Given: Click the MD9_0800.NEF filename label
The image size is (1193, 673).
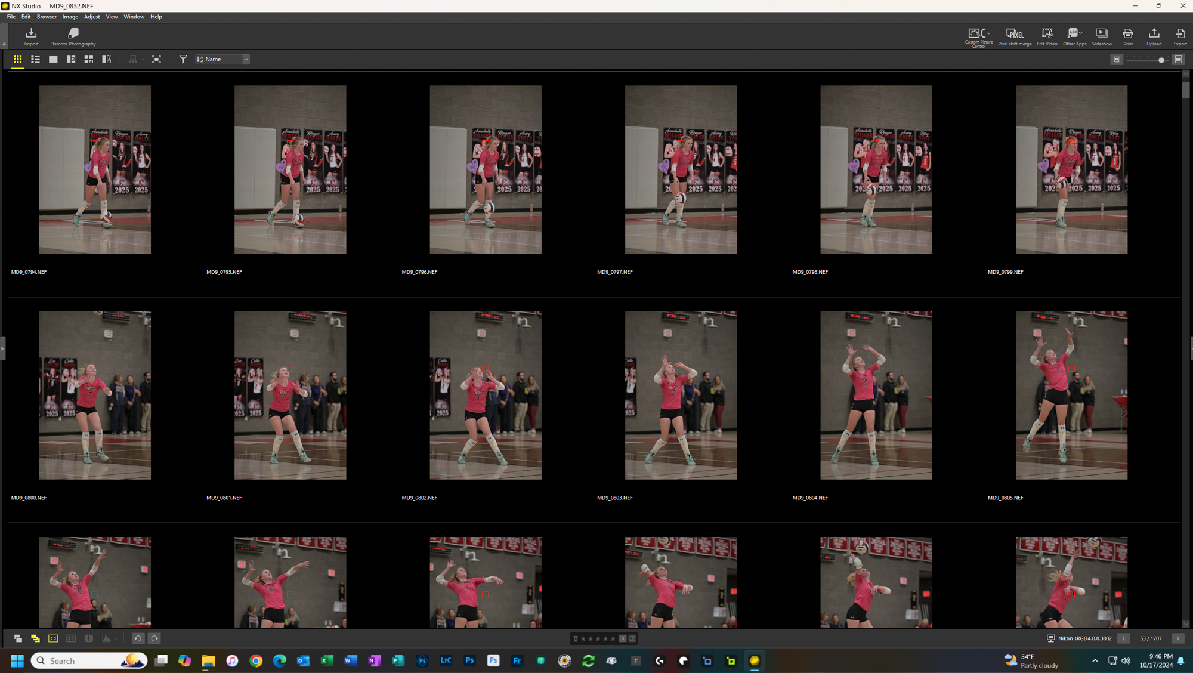Looking at the screenshot, I should (x=29, y=498).
